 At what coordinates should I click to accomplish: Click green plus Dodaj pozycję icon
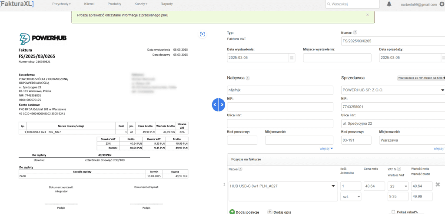pos(232,211)
